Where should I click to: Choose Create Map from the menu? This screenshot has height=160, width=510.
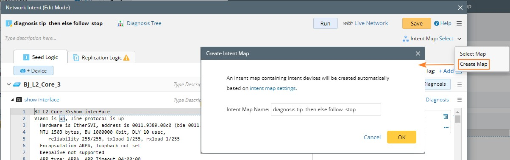click(473, 65)
